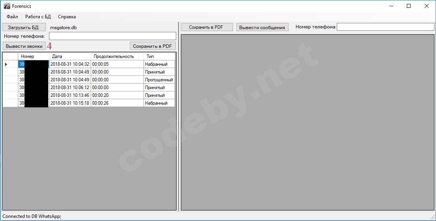Select Набранный cell in 10:04:32 row
Screen dimensions: 436x221
point(159,64)
